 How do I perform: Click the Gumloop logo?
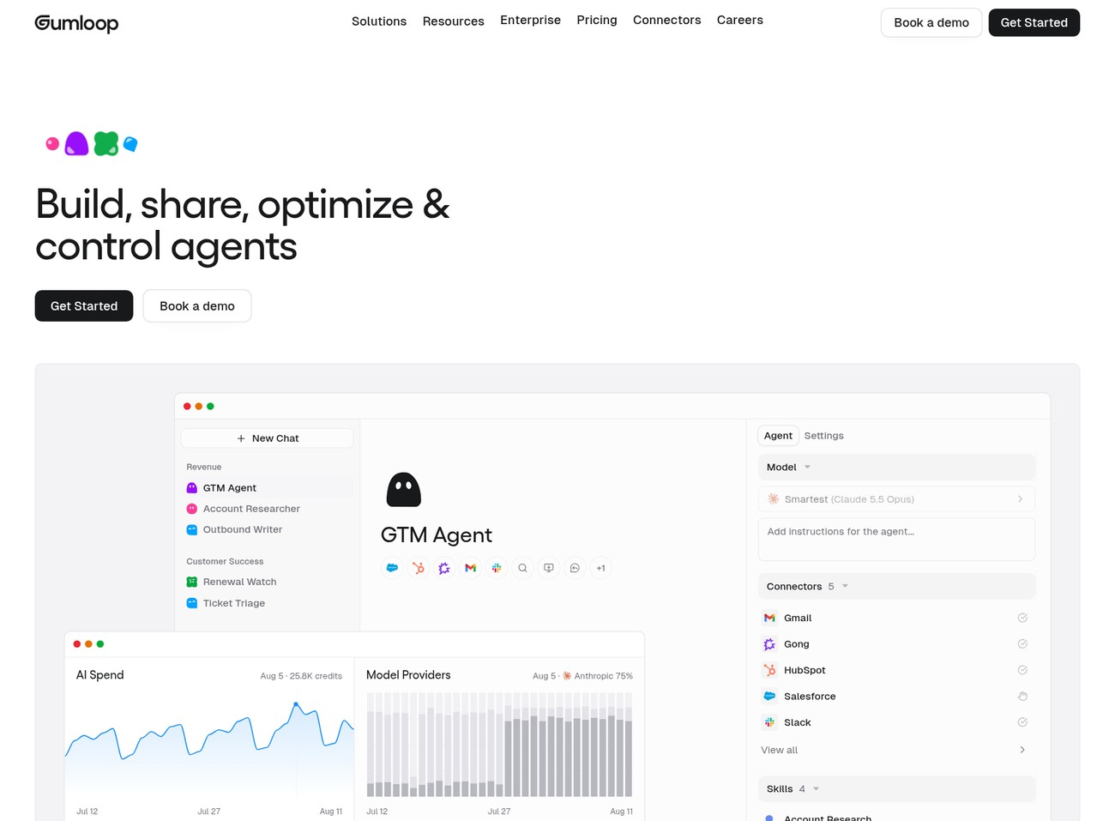pos(76,23)
